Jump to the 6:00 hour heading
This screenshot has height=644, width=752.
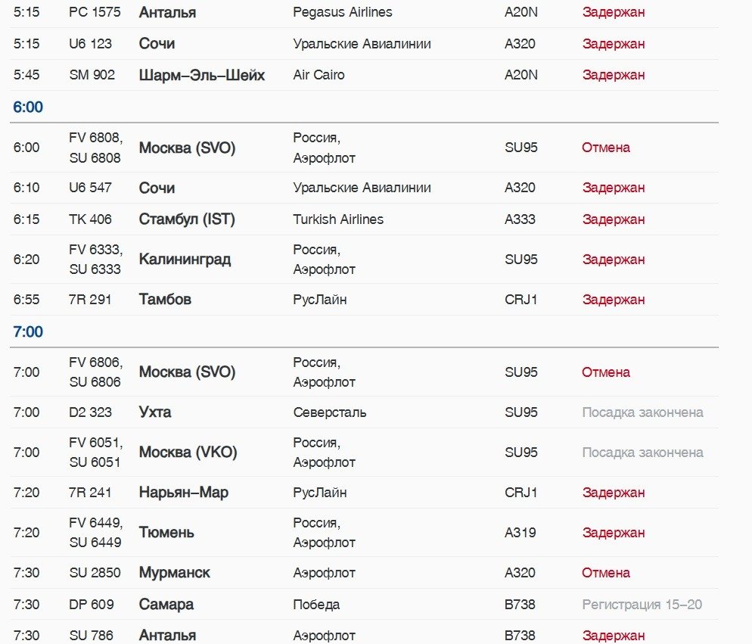[x=28, y=107]
